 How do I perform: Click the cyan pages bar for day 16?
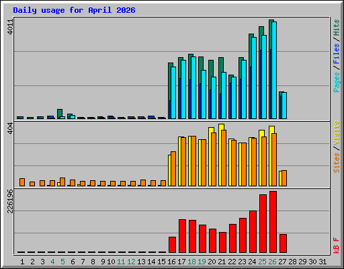pos(173,93)
